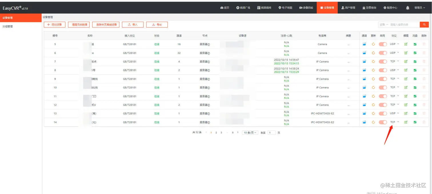432x194 pixels.
Task: Edit device 7 with the pencil icon
Action: [x=406, y=61]
